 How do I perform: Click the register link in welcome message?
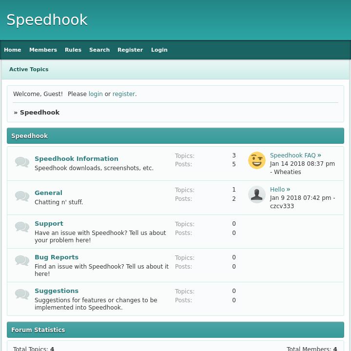tap(124, 94)
